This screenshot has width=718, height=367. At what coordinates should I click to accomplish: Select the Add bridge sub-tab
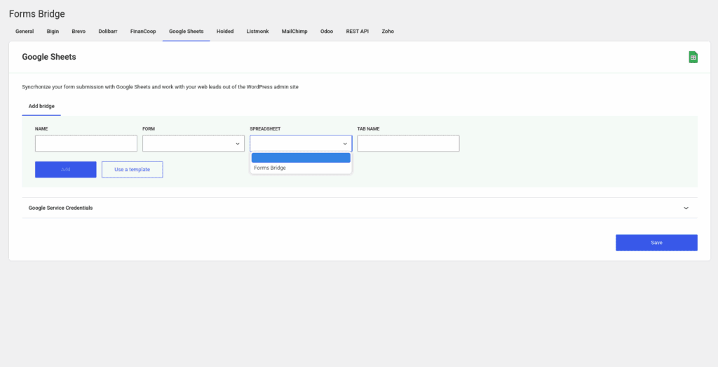[x=41, y=106]
